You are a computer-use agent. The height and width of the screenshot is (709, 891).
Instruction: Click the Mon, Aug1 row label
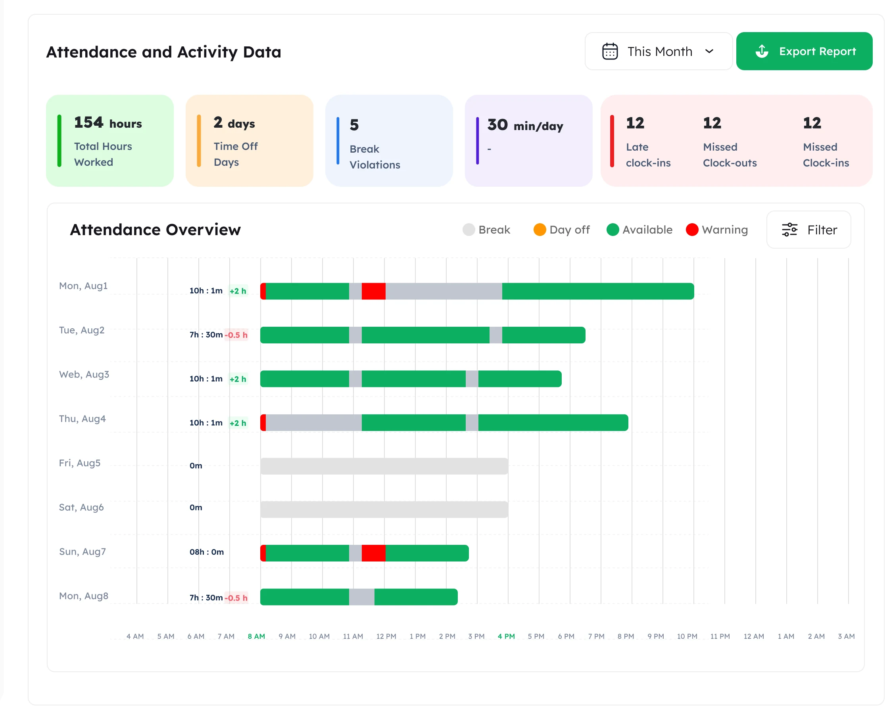(x=83, y=286)
